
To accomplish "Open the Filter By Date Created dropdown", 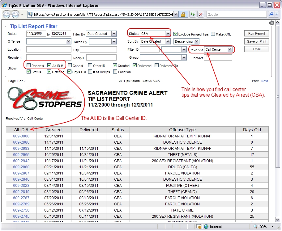I will pos(114,34).
